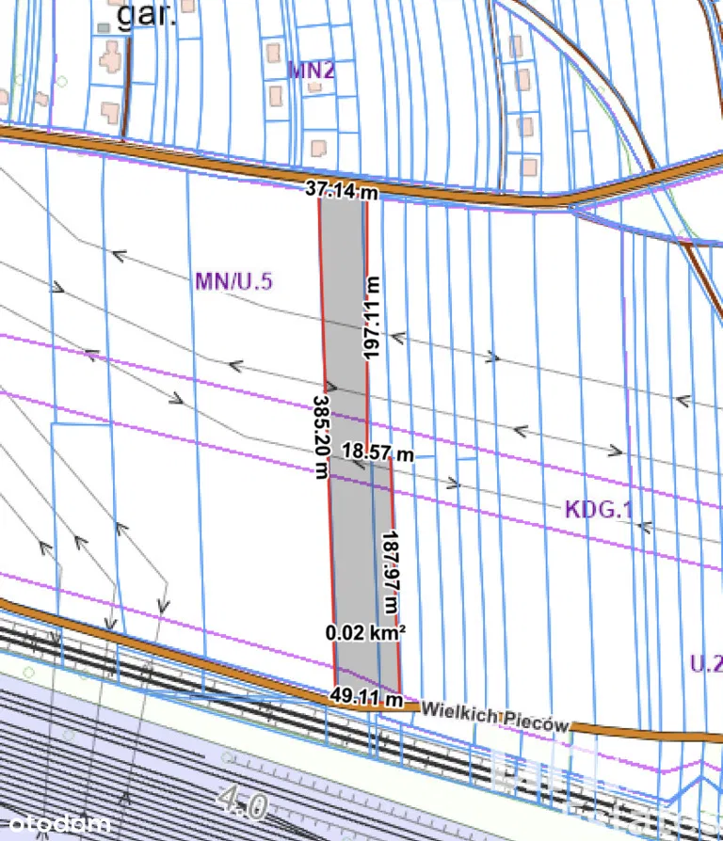Click the 18.57 m width label
Screen dimensions: 723x841
point(377,453)
